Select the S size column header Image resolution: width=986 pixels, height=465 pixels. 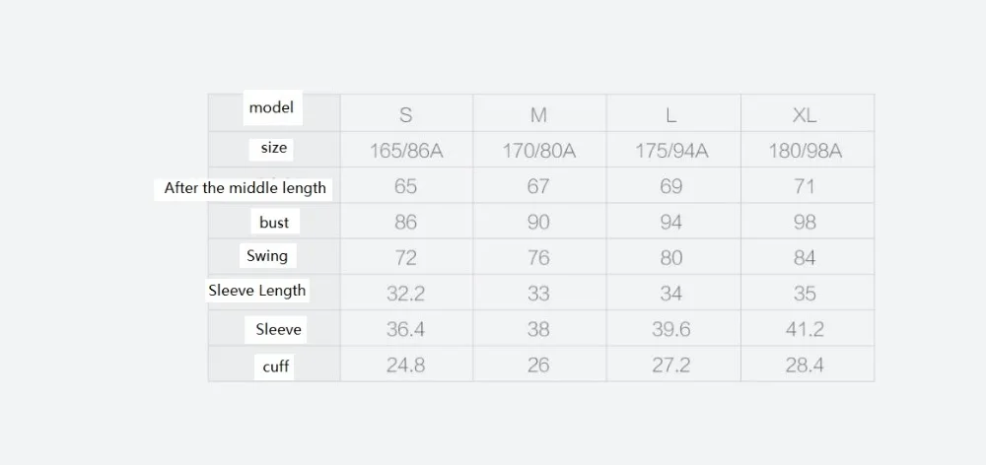tap(406, 115)
